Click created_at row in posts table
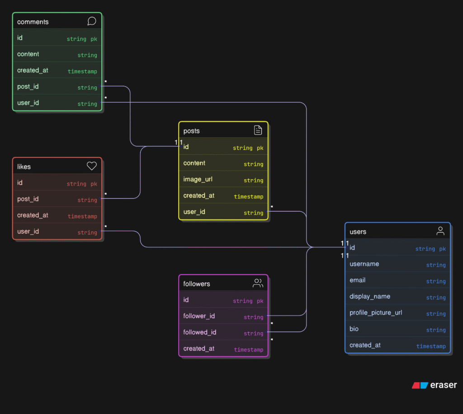The width and height of the screenshot is (463, 414). pos(223,195)
